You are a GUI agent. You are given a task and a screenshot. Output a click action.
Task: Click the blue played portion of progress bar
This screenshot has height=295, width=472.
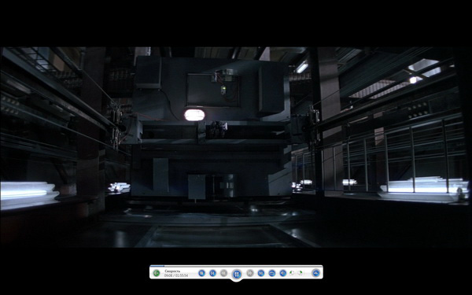click(157, 266)
